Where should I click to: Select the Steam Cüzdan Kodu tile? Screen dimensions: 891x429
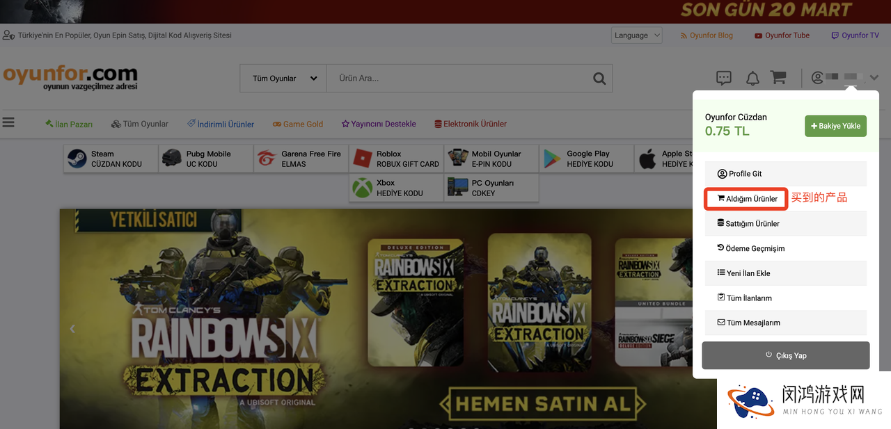click(111, 159)
